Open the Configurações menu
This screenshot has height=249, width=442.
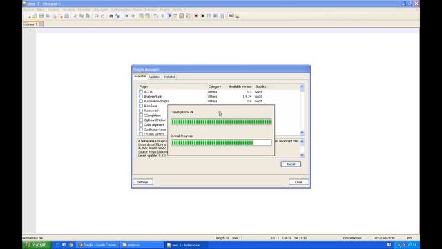click(x=121, y=10)
